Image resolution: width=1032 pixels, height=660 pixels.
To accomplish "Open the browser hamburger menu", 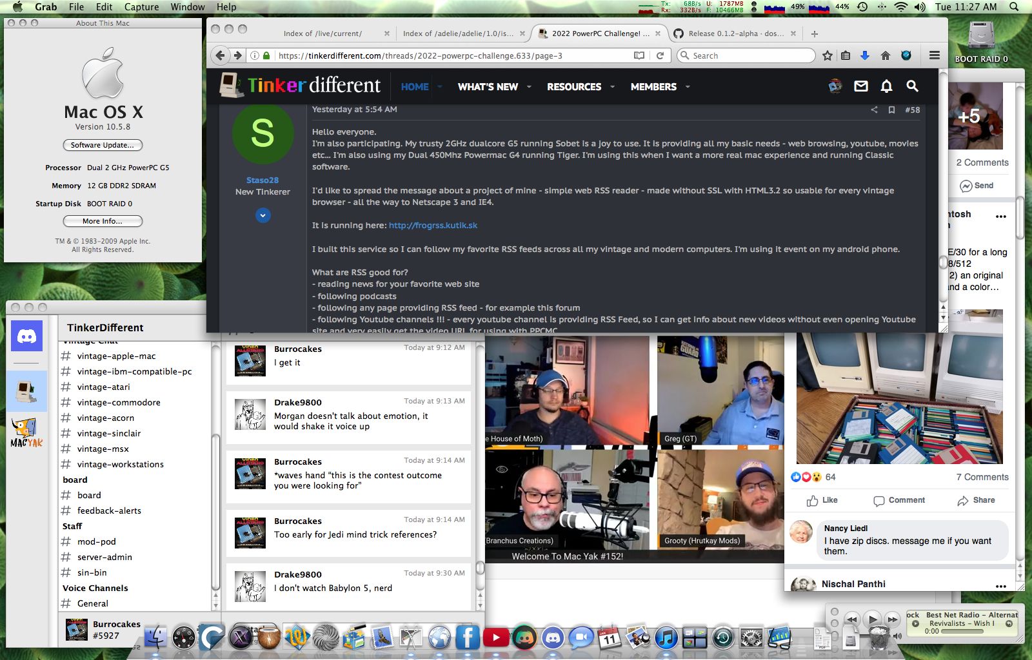I will (934, 55).
